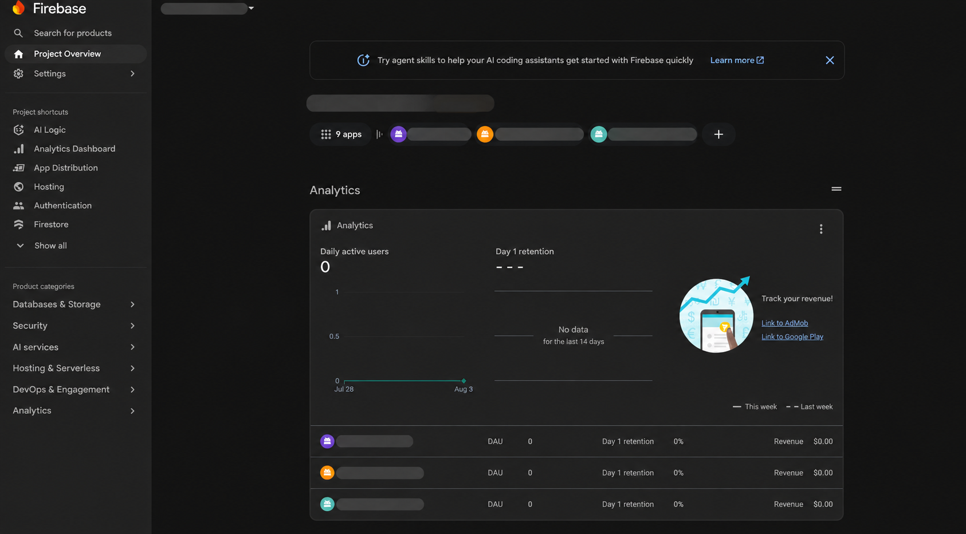Click the App Distribution icon
Viewport: 966px width, 534px height.
click(x=18, y=168)
